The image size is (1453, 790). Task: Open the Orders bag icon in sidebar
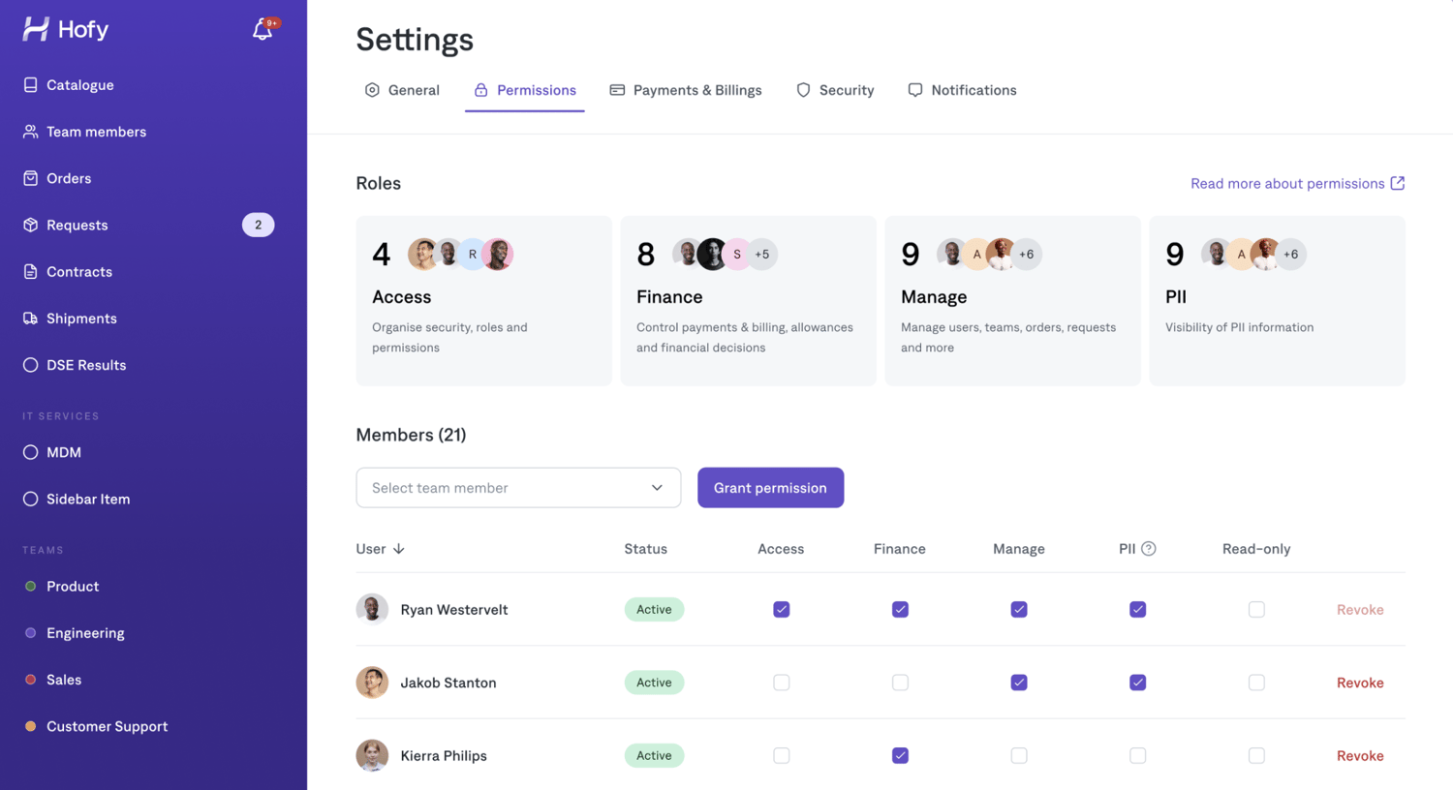31,178
